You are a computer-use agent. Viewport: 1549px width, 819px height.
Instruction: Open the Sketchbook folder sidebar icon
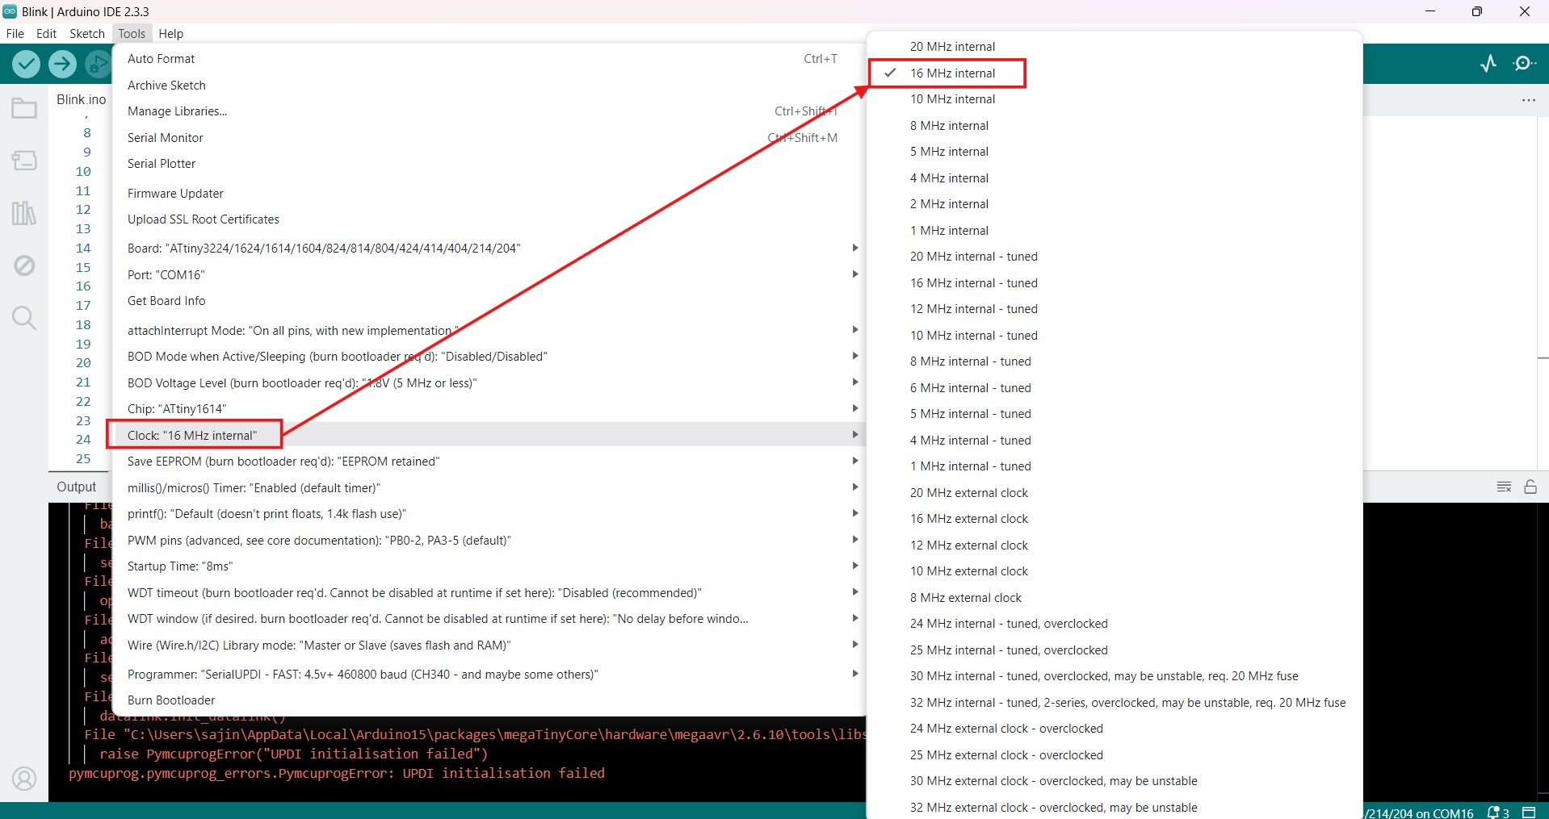click(24, 108)
